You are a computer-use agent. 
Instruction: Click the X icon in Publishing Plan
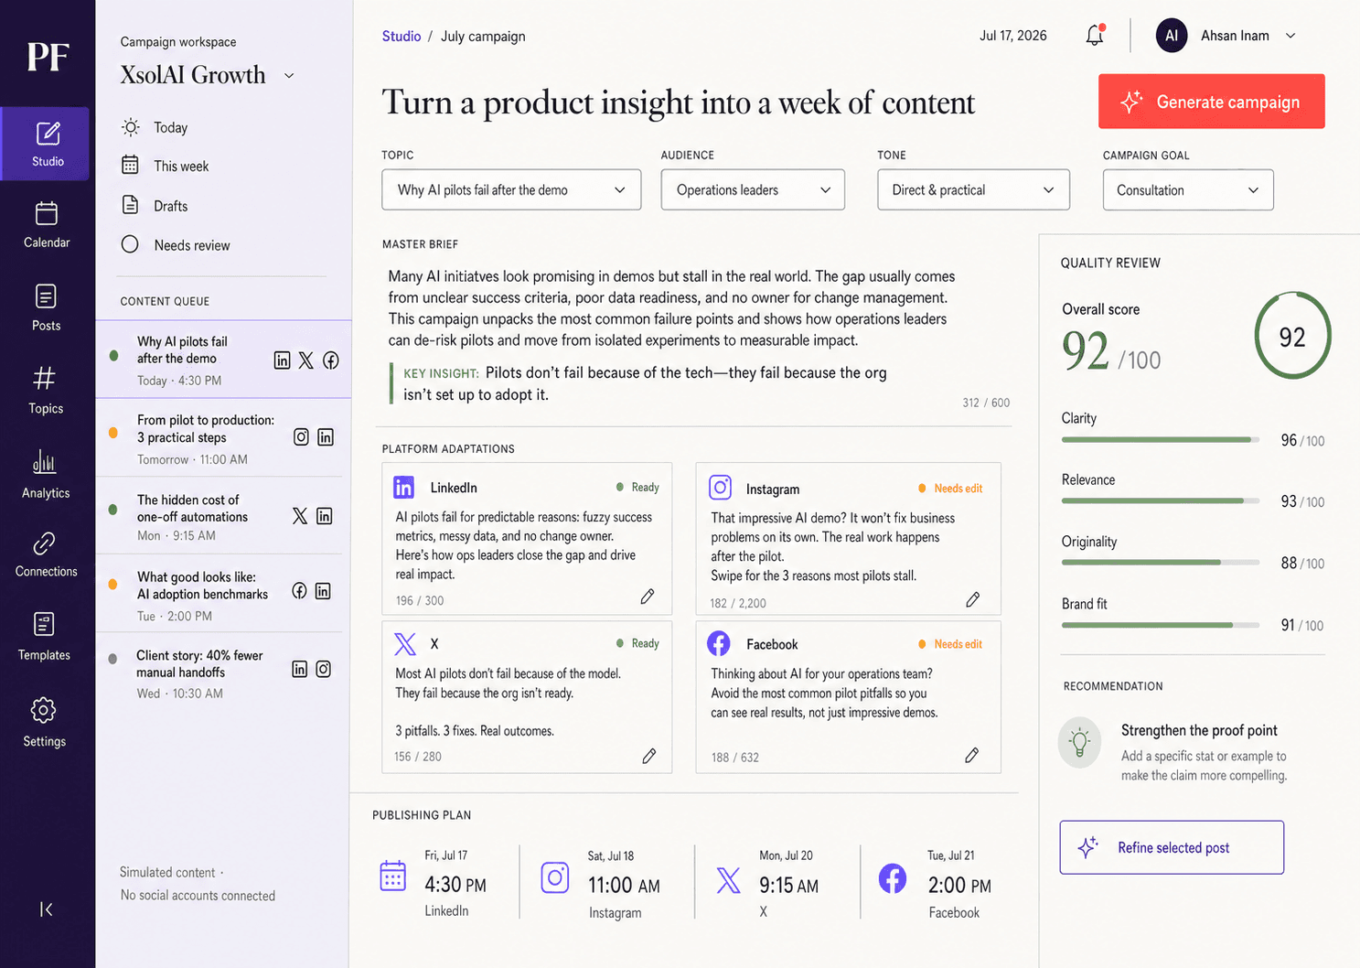pos(729,880)
